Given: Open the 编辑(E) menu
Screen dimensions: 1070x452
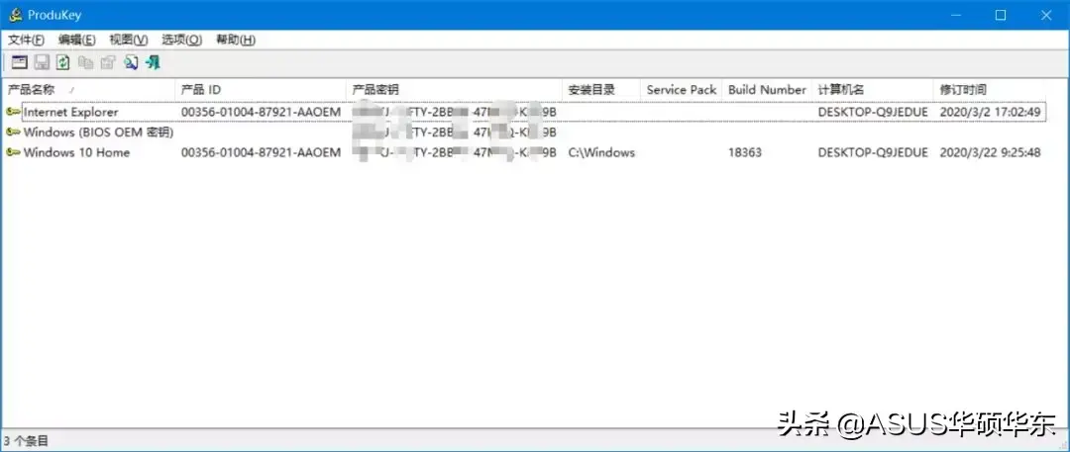Looking at the screenshot, I should pos(76,40).
